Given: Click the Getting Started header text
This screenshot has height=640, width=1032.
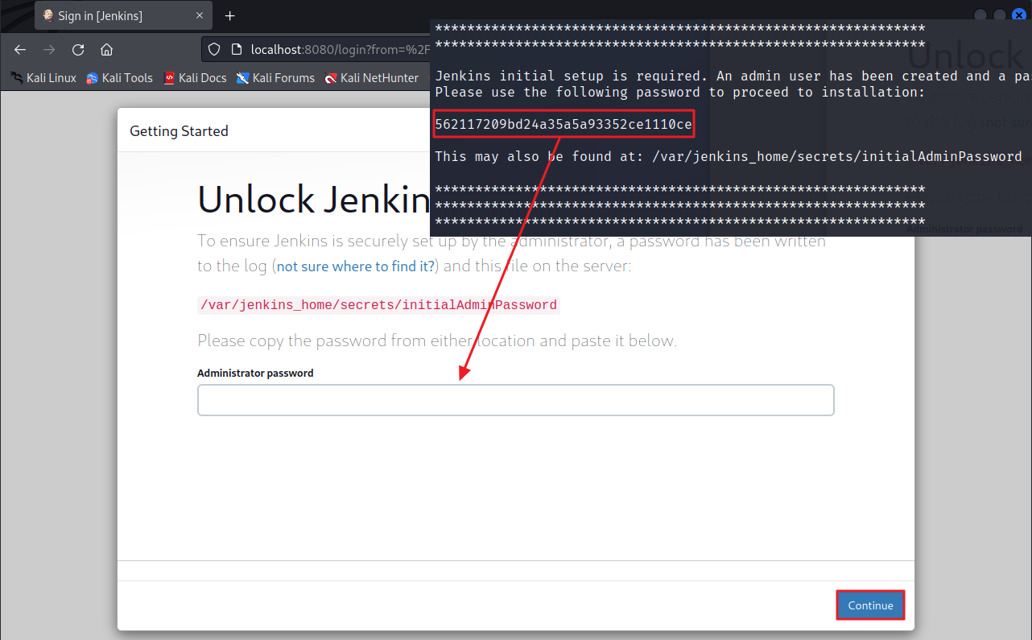Looking at the screenshot, I should click(179, 130).
